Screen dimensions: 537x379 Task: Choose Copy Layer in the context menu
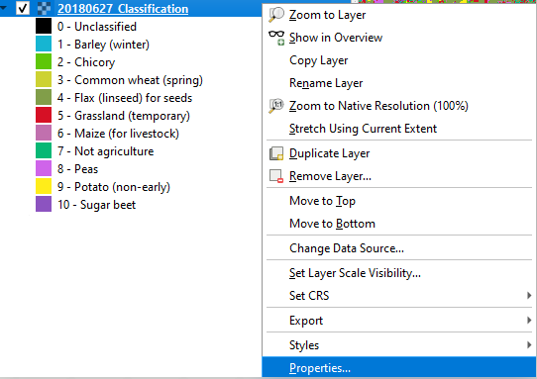[x=399, y=60]
